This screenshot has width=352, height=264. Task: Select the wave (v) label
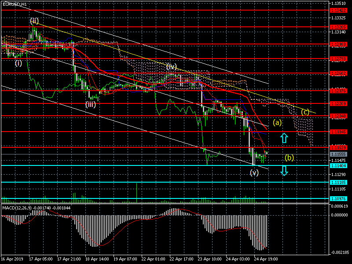click(x=254, y=172)
